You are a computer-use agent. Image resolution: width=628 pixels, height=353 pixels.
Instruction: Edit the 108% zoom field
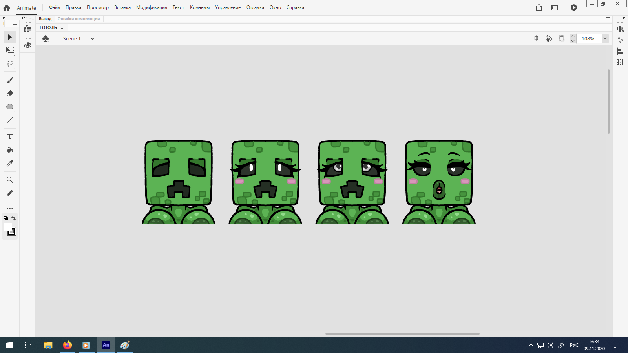tap(589, 38)
